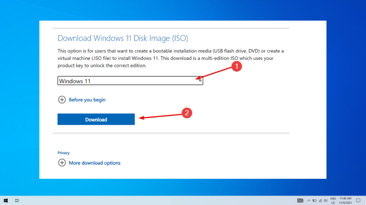The width and height of the screenshot is (366, 205).
Task: Open the Privacy link
Action: click(x=64, y=153)
